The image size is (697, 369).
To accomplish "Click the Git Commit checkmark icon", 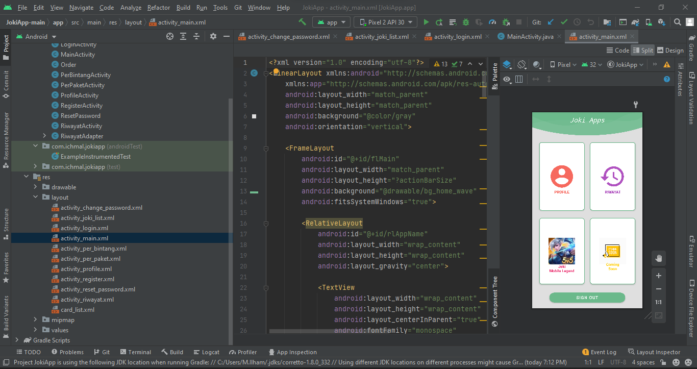I will click(564, 22).
